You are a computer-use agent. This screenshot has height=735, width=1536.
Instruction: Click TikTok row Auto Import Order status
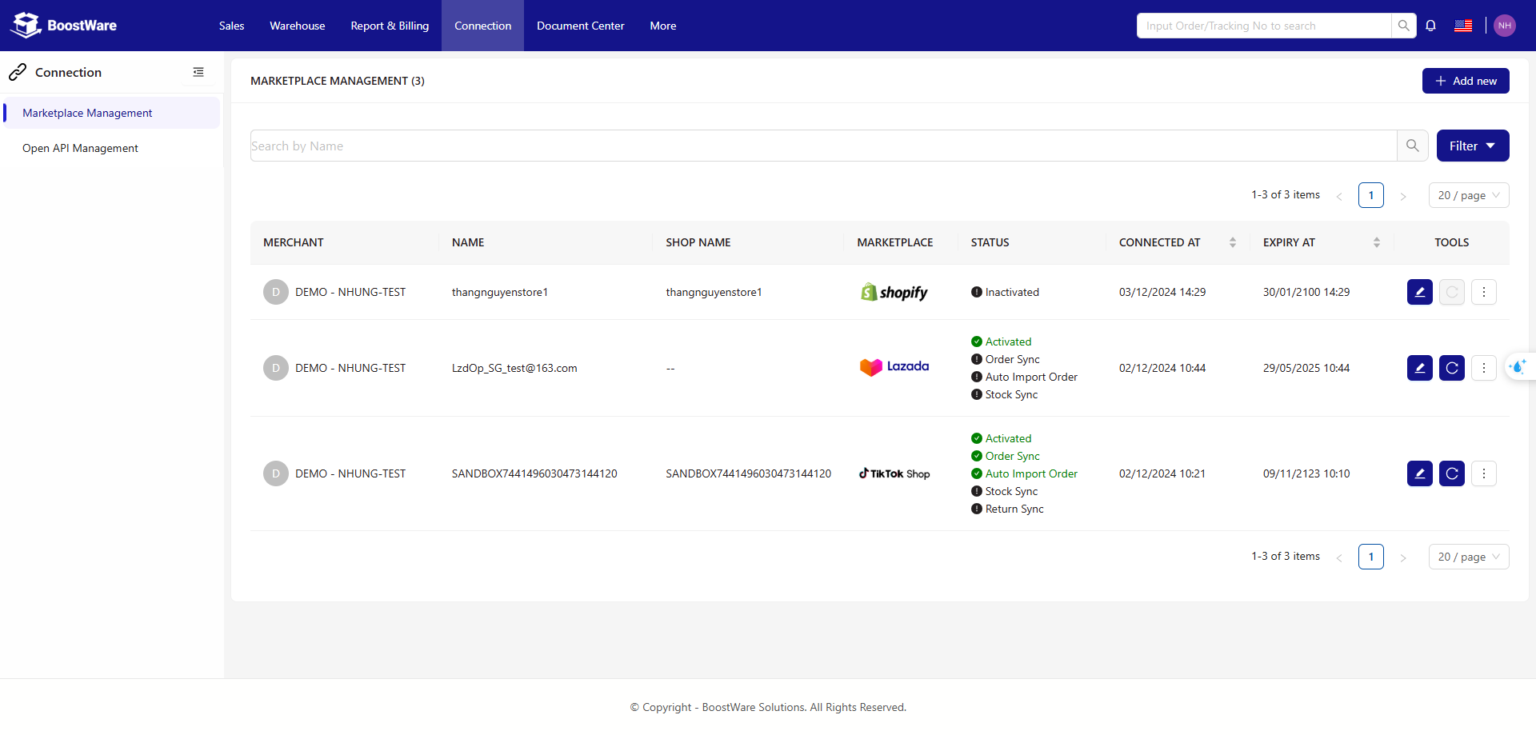1024,473
